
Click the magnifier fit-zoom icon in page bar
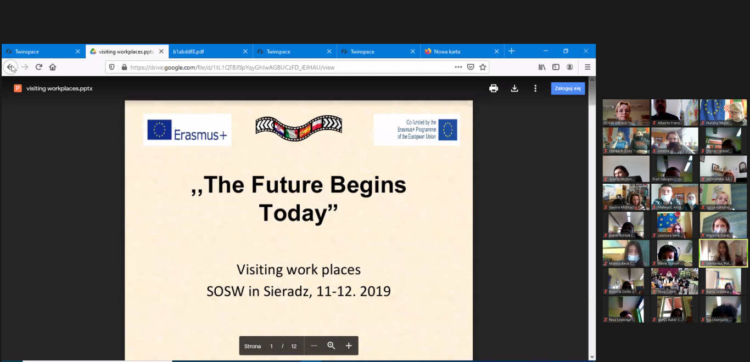coord(331,346)
